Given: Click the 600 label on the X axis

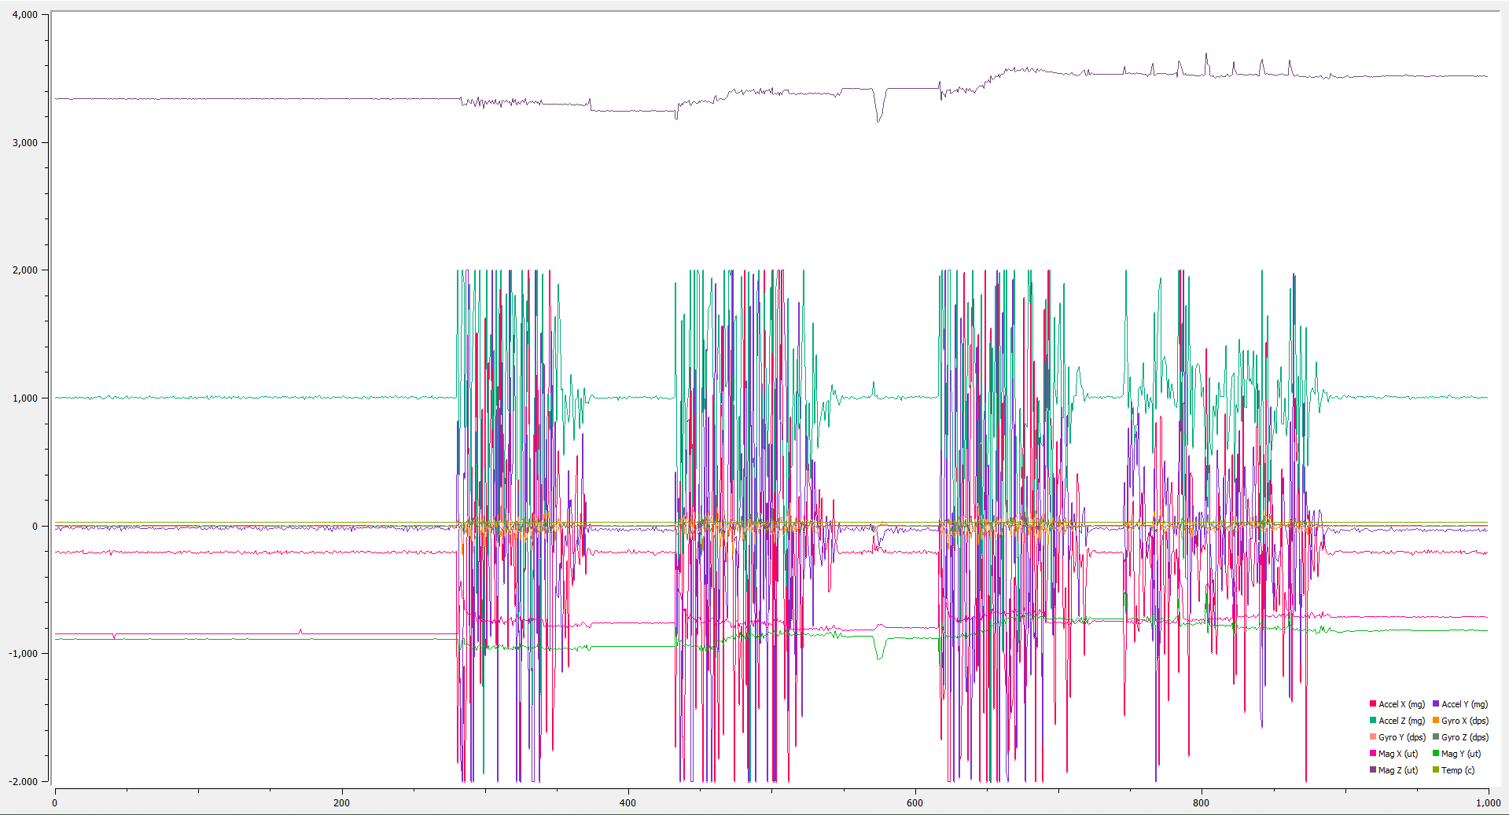Looking at the screenshot, I should point(915,802).
